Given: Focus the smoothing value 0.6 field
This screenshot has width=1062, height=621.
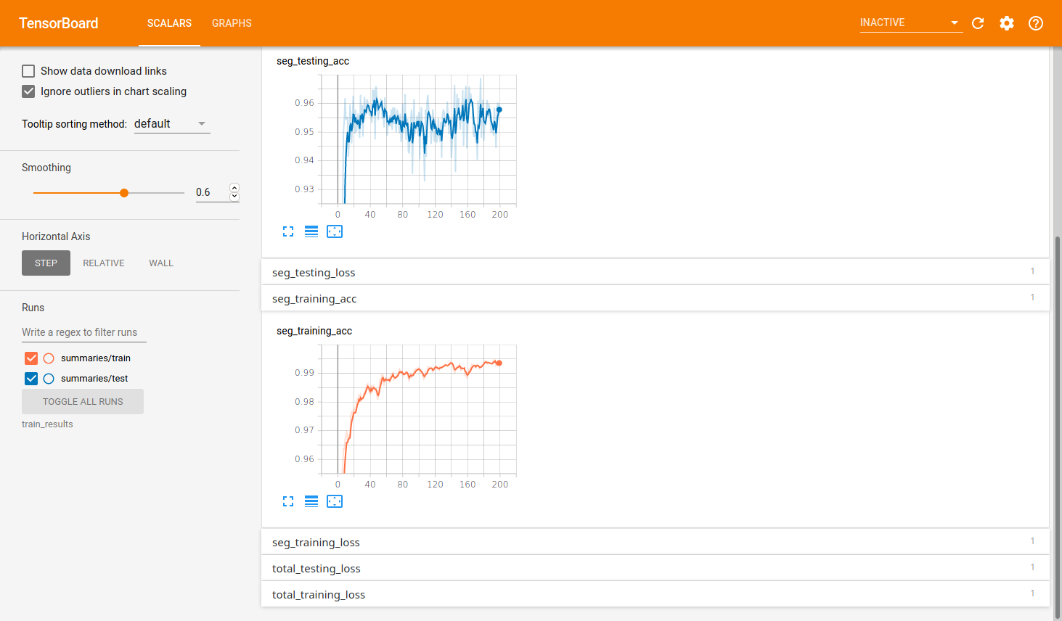Looking at the screenshot, I should pos(211,192).
